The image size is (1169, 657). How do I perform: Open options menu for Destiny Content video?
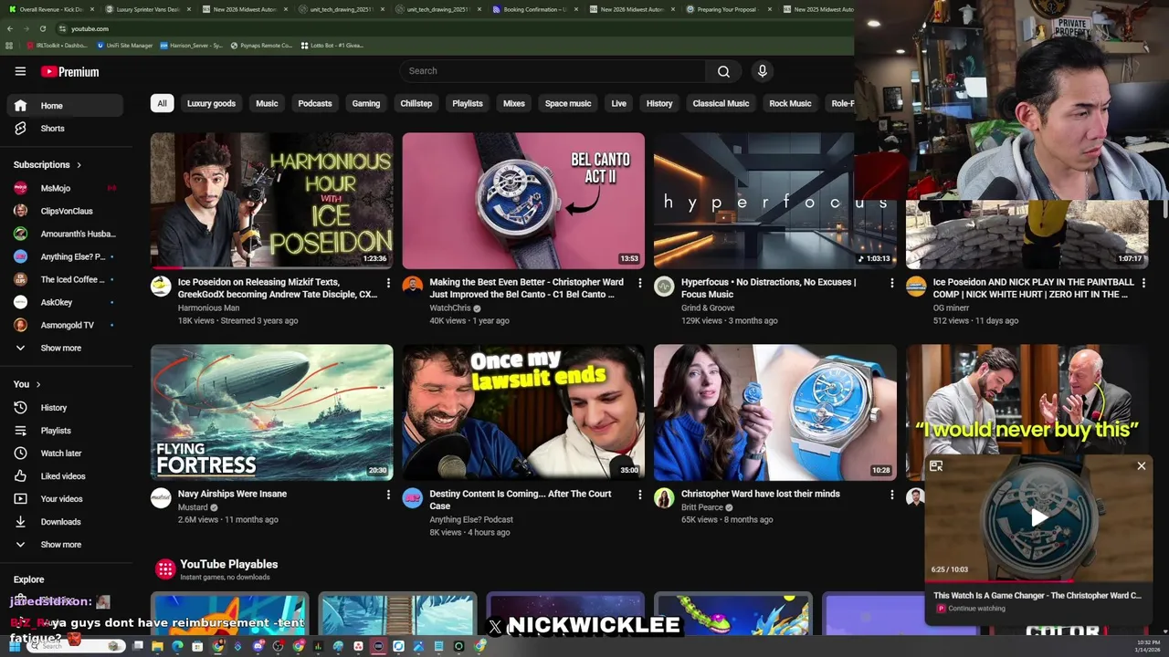point(640,495)
